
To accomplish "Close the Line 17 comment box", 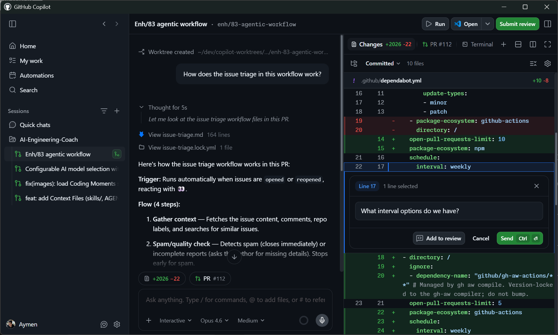I will (536, 186).
